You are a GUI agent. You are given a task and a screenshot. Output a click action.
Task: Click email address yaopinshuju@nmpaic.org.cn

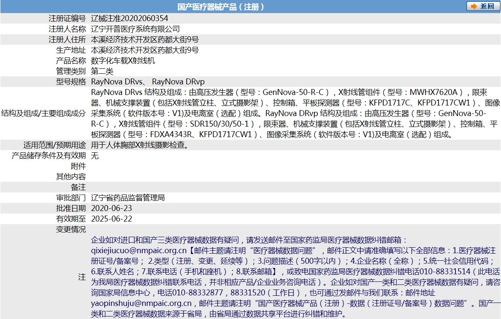(x=141, y=303)
